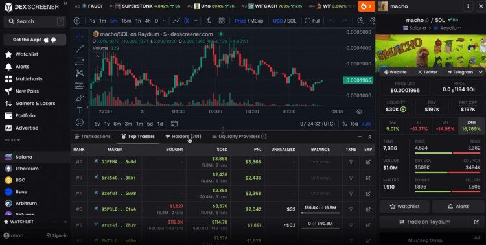Toggle log scale on chart
Screen dimensions: 486x245
pyautogui.click(x=354, y=124)
